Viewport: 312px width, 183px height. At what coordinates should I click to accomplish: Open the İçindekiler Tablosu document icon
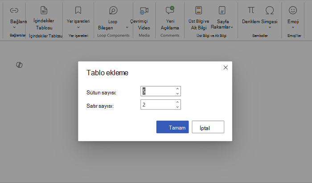click(44, 10)
